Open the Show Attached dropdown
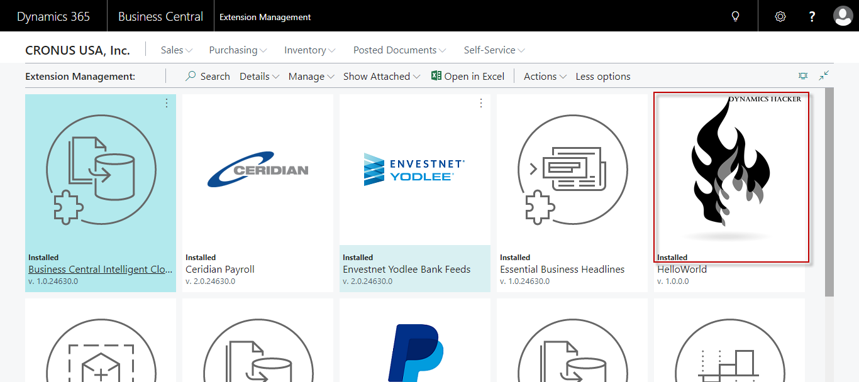The width and height of the screenshot is (859, 382). (381, 76)
